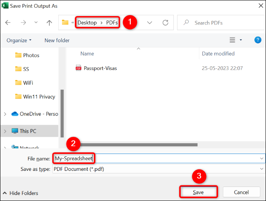266x201 pixels.
Task: Close the Save Print Output As dialog
Action: click(x=261, y=6)
